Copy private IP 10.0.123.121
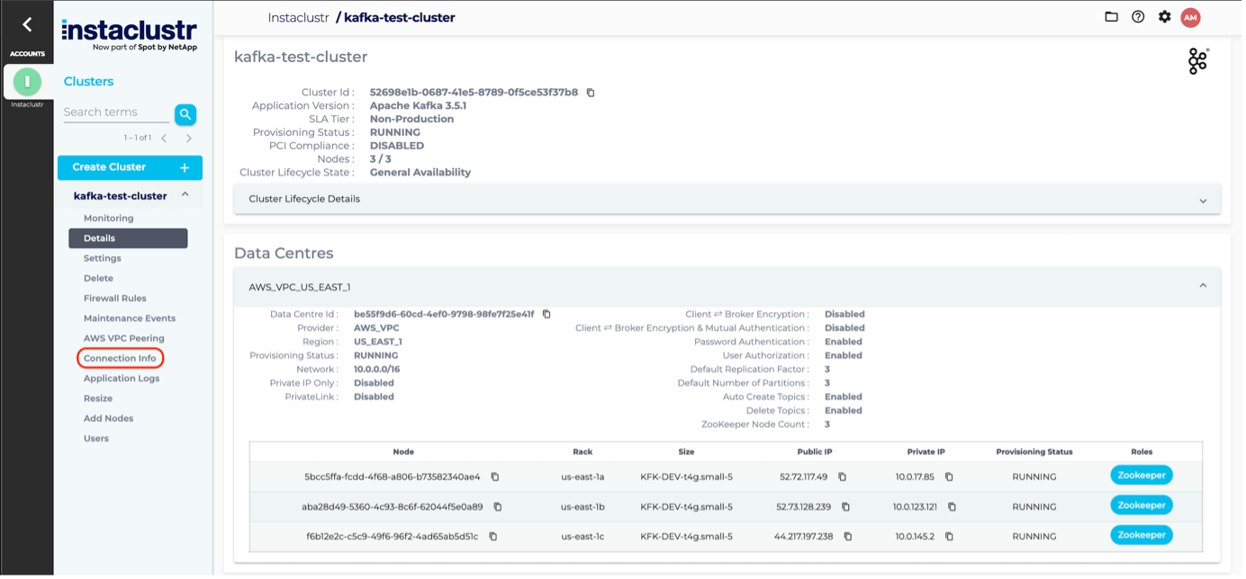 click(x=952, y=507)
